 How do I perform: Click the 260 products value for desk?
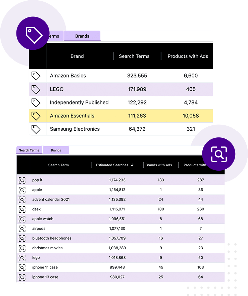pos(200,209)
